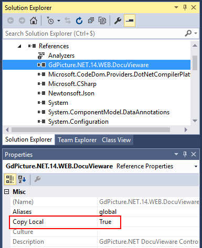Screen dimensions: 202x248
Task: Click the horizontal scrollbar right arrow
Action: point(186,130)
